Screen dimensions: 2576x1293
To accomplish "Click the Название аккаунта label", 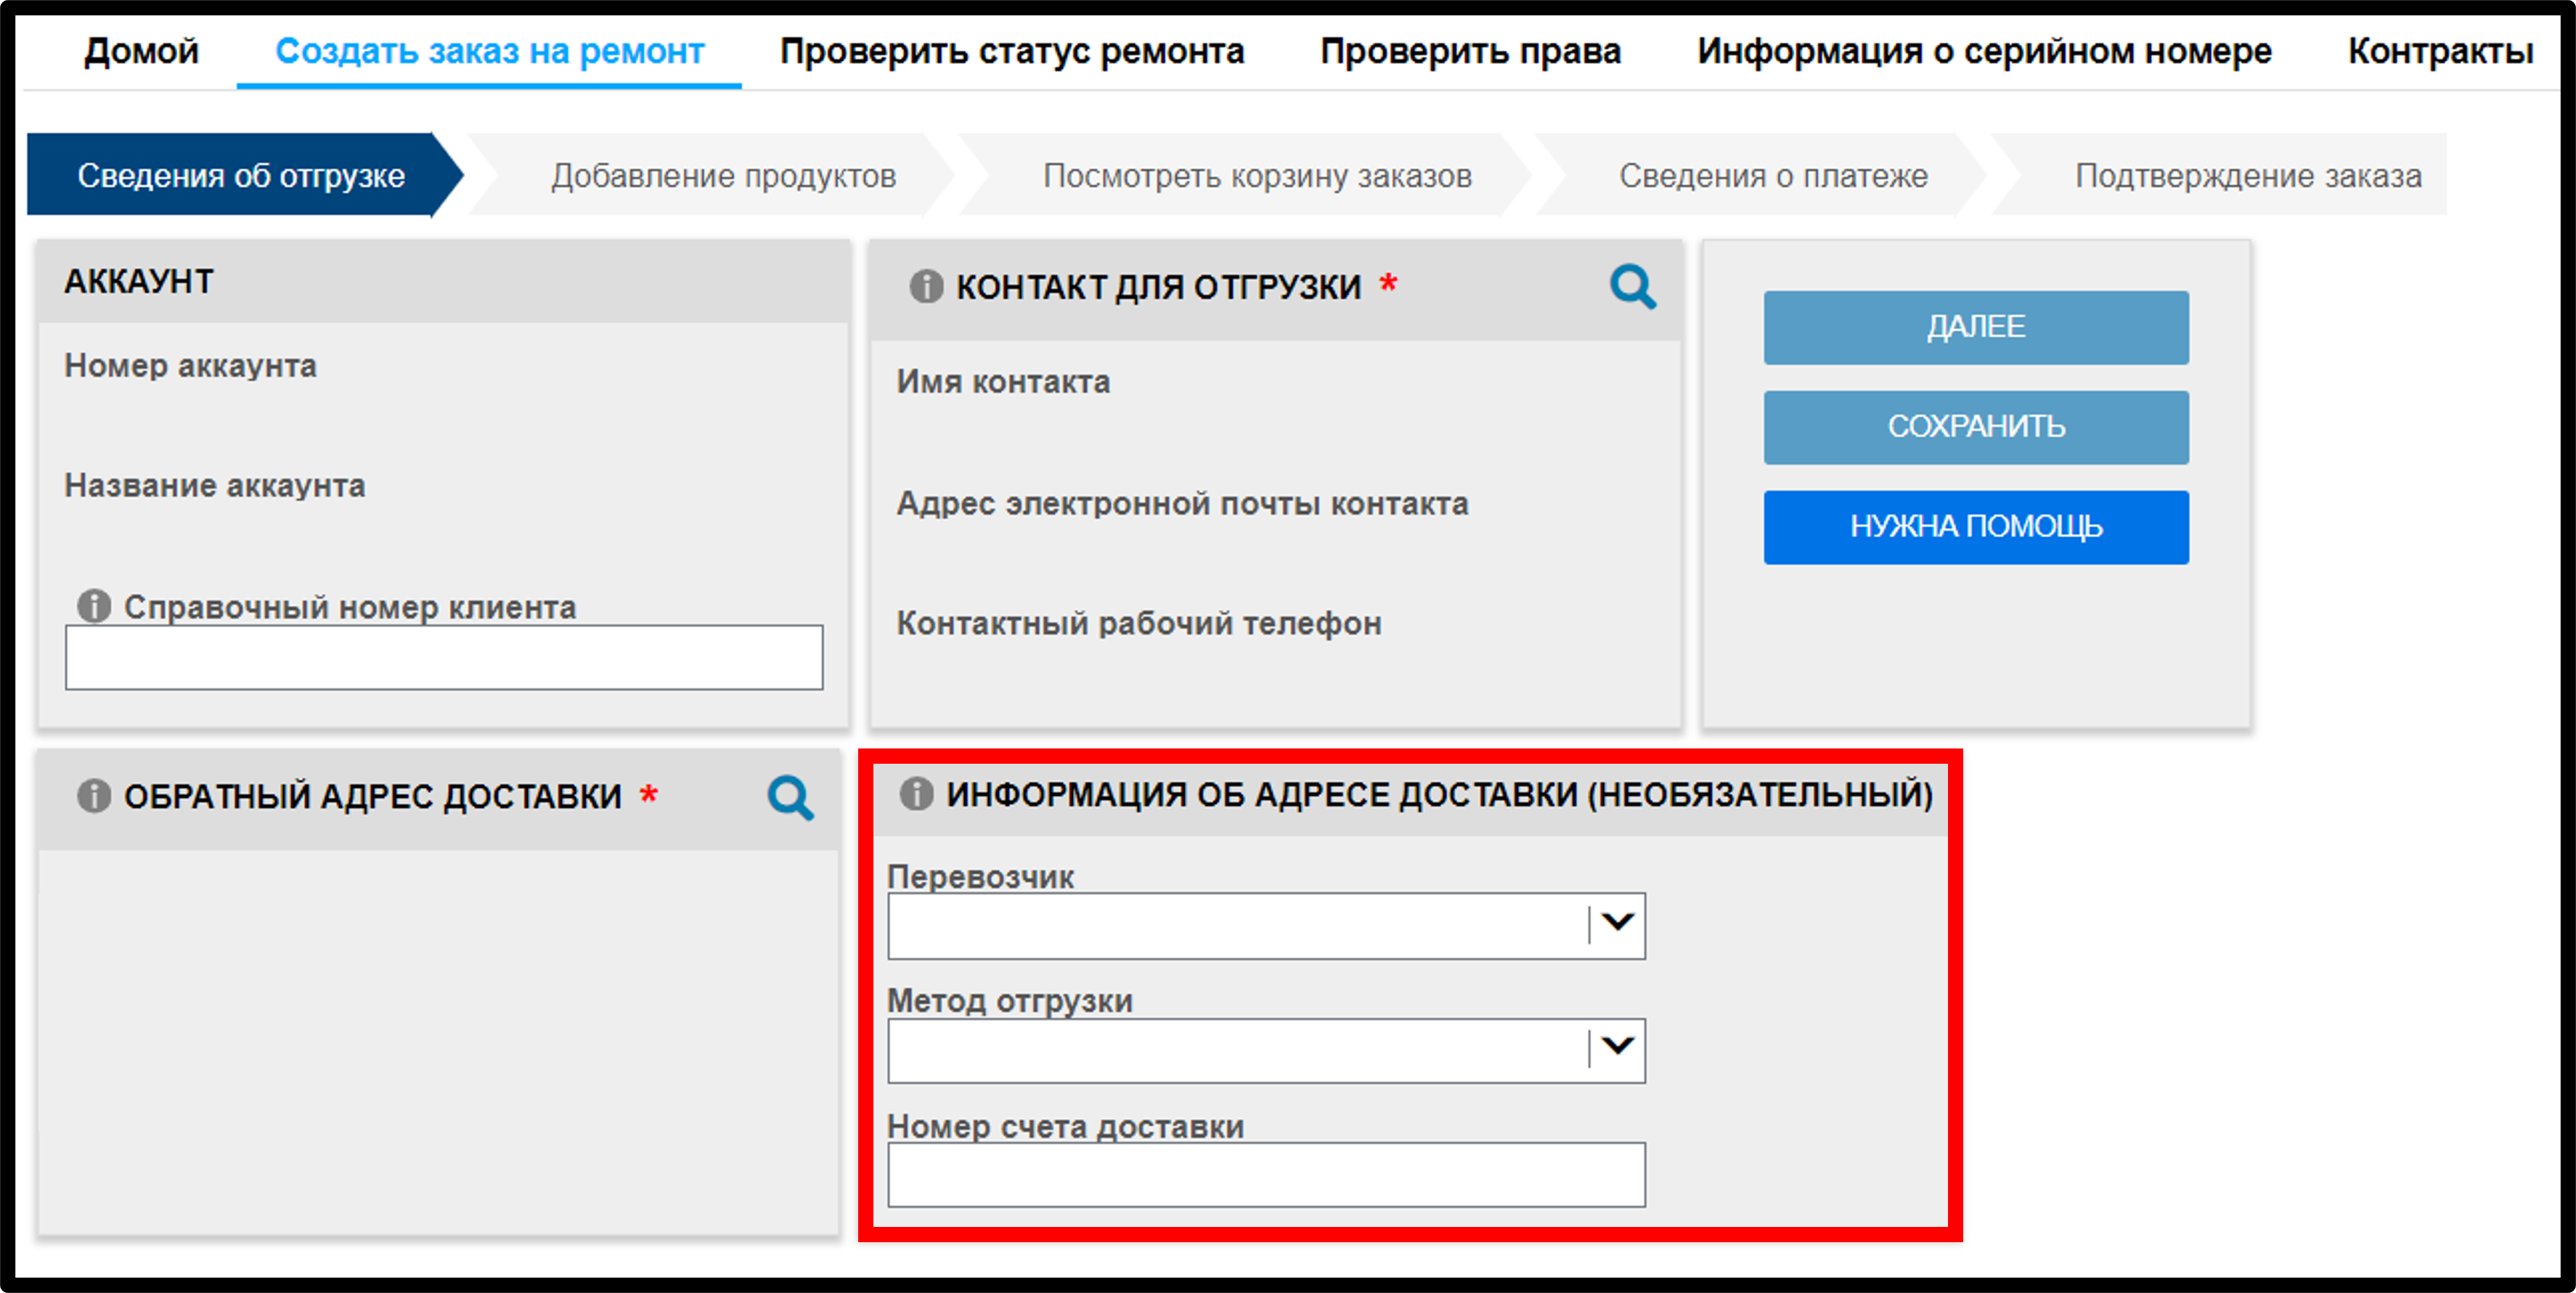I will [x=215, y=486].
